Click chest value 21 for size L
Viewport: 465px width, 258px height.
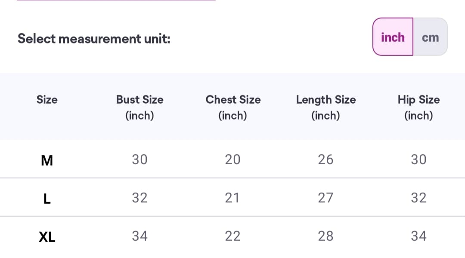232,198
